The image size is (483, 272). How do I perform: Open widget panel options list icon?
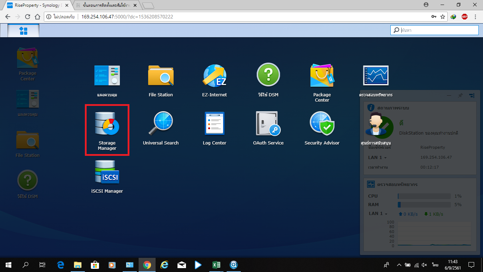(471, 95)
